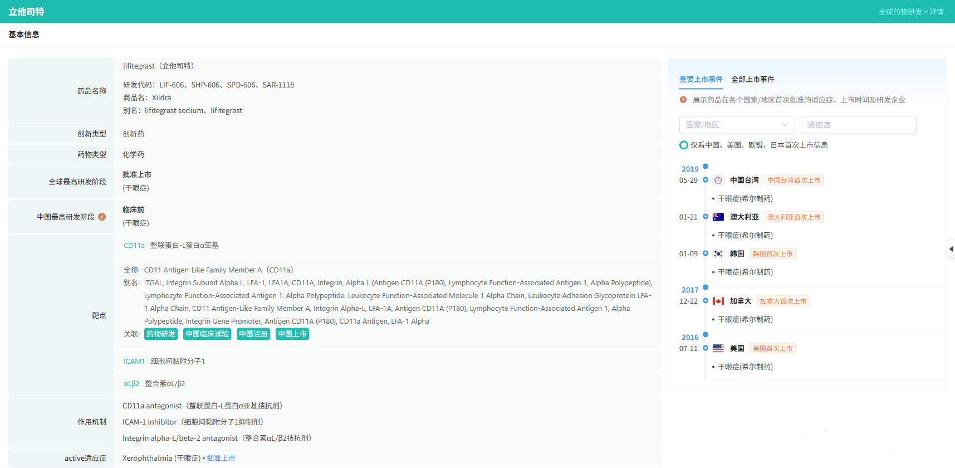Viewport: 955px width, 468px height.
Task: Click the 07-11 timeline date
Action: coord(688,348)
